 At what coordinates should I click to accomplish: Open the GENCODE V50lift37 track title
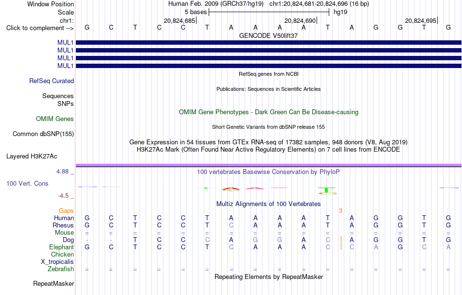pyautogui.click(x=268, y=35)
